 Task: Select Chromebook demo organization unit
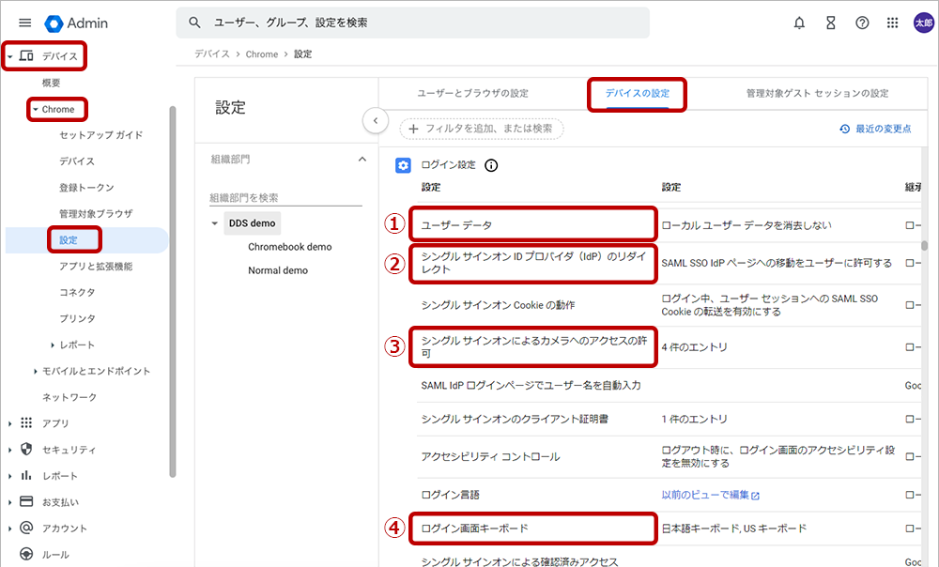pyautogui.click(x=289, y=247)
